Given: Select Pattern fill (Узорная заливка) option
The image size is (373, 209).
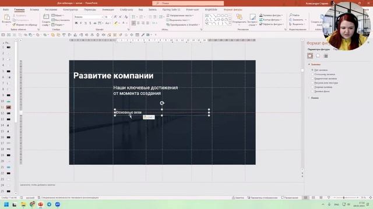Looking at the screenshot, I should pos(322,87).
